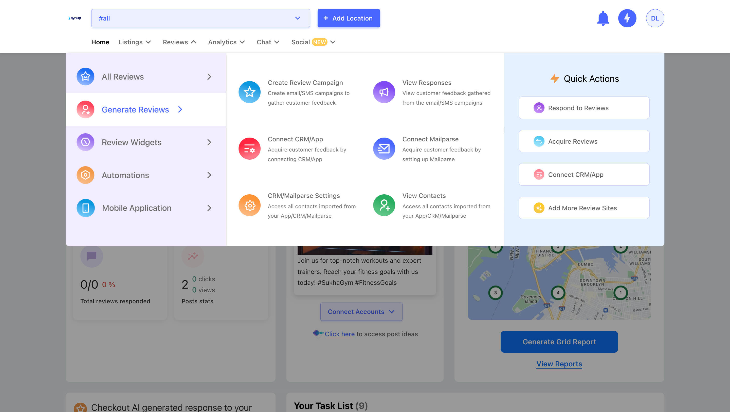Open the lightning bolt quick actions icon
This screenshot has width=730, height=412.
pos(627,18)
